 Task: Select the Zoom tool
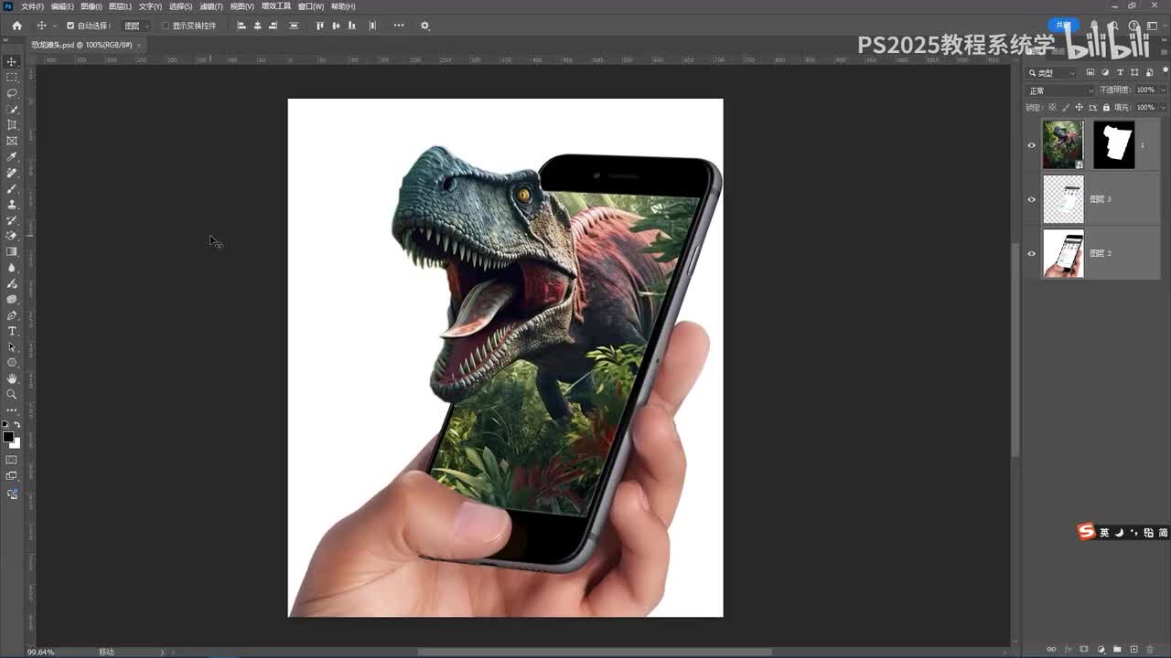(x=12, y=395)
